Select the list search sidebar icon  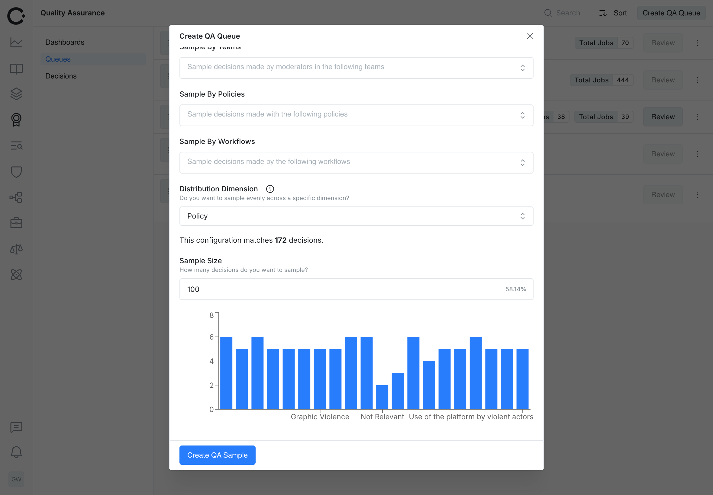pyautogui.click(x=16, y=146)
